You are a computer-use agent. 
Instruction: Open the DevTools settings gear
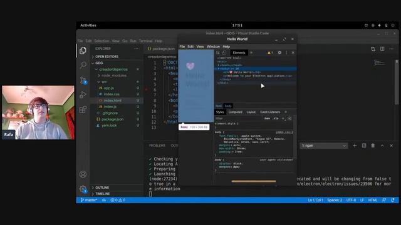tap(279, 52)
